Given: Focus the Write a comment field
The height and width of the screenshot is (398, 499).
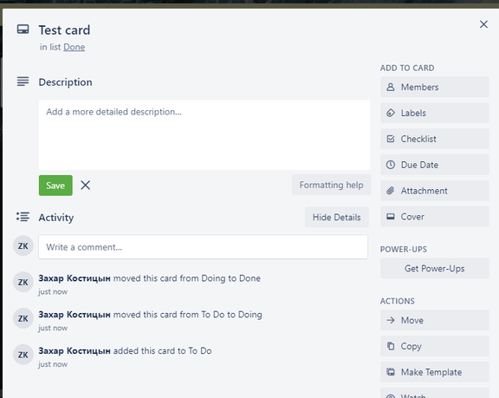Looking at the screenshot, I should pyautogui.click(x=203, y=247).
